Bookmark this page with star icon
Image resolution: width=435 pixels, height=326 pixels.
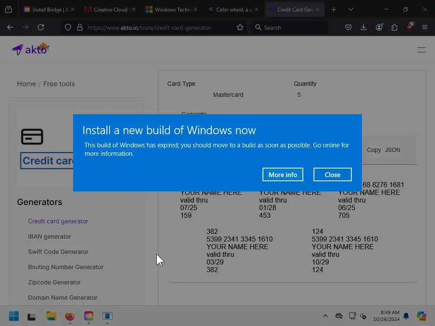240,28
